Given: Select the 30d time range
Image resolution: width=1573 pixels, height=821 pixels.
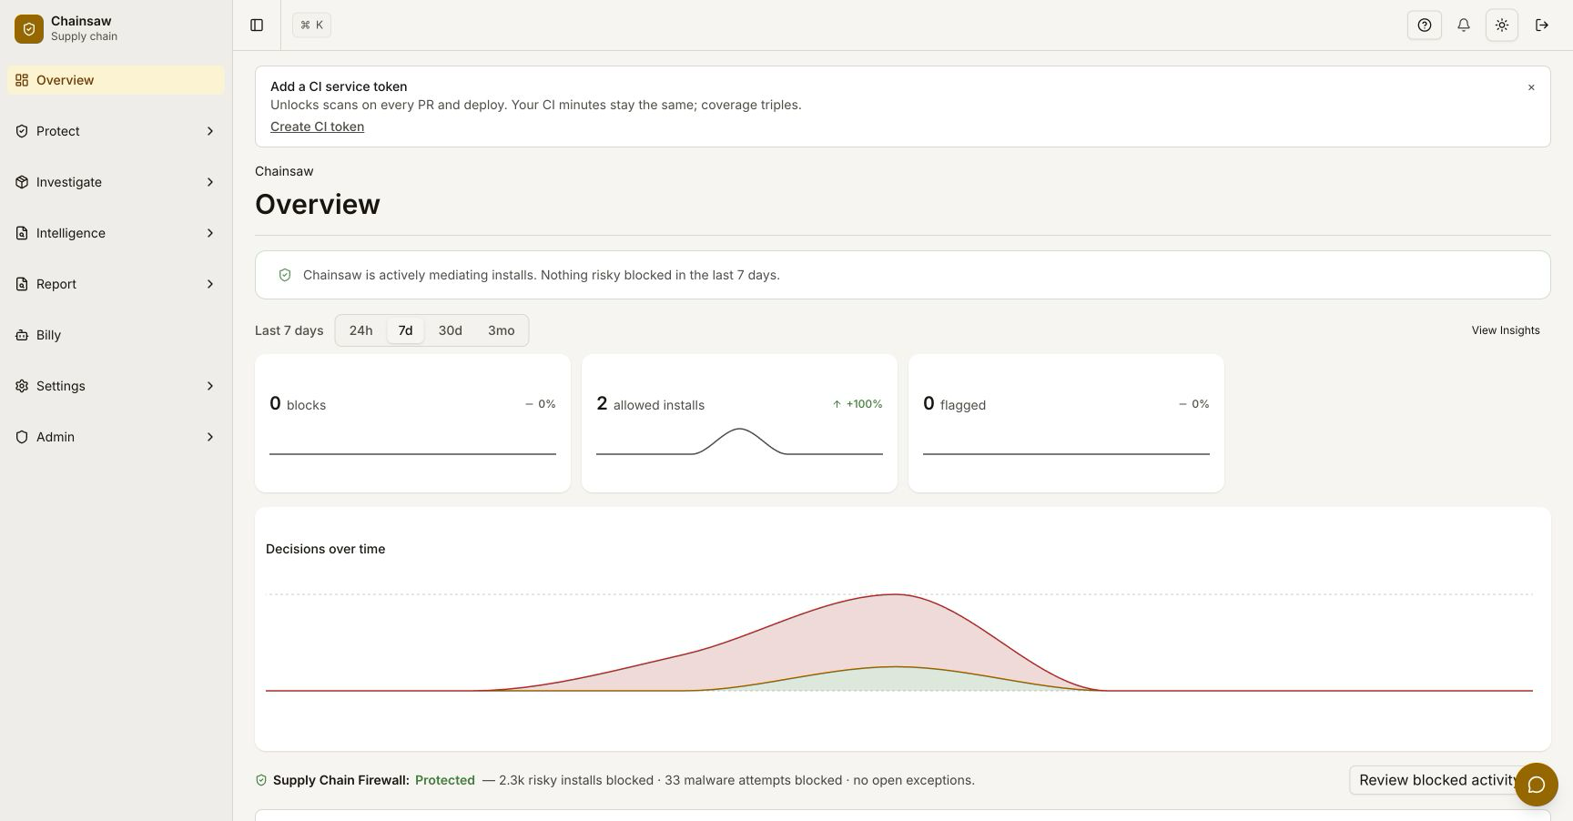Looking at the screenshot, I should pyautogui.click(x=450, y=330).
